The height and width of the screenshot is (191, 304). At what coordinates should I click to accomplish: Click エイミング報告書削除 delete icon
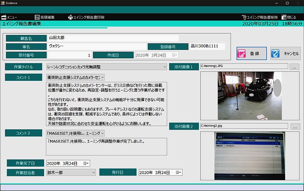pyautogui.click(x=244, y=17)
